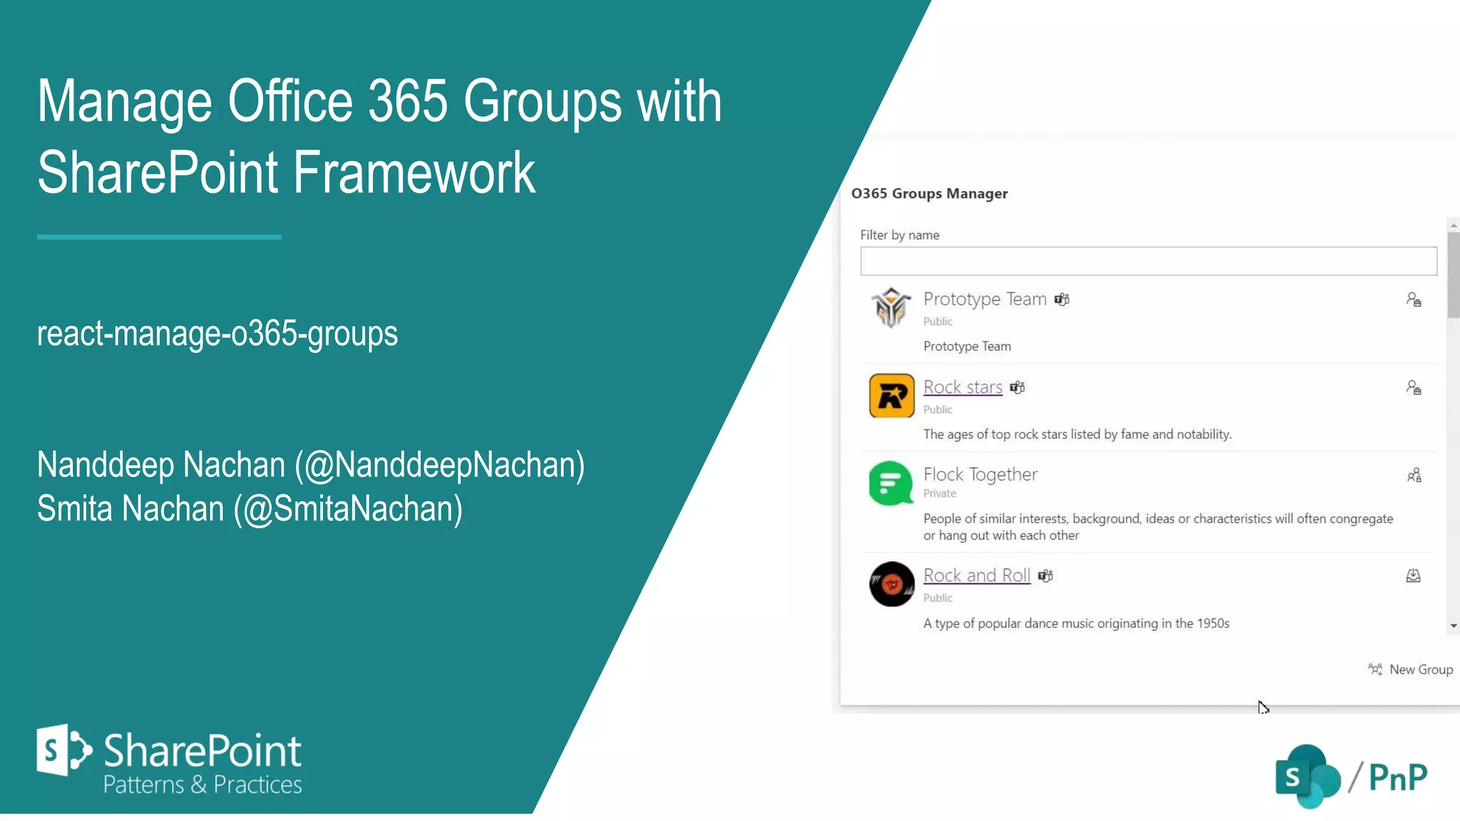1460x821 pixels.
Task: Click the membership icon on Rock stars row
Action: tap(1413, 388)
